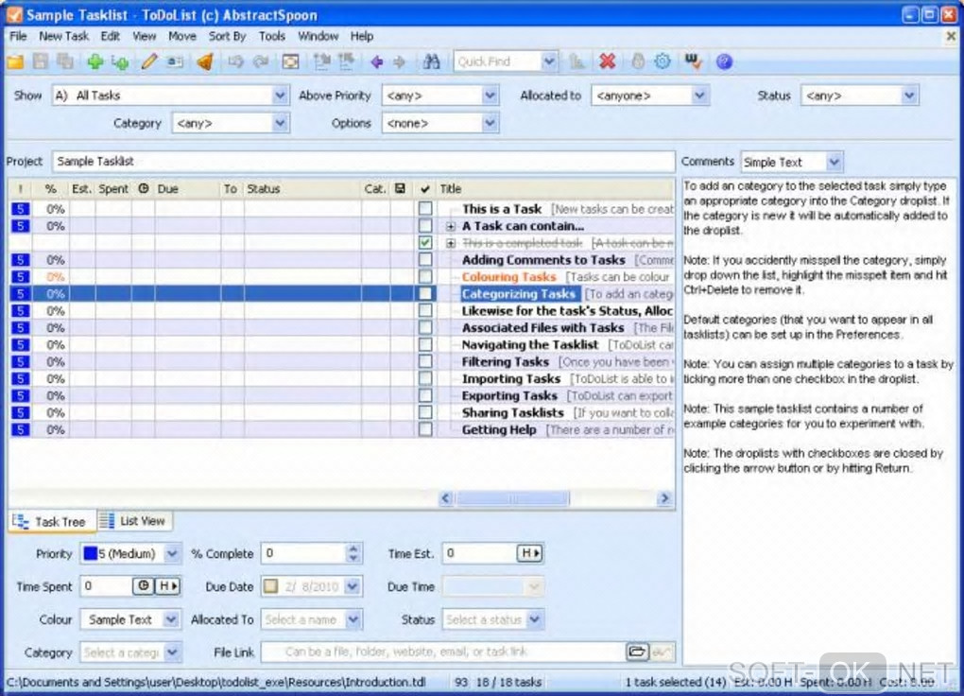Toggle the Due Date checkbox
The image size is (964, 696).
pos(270,586)
